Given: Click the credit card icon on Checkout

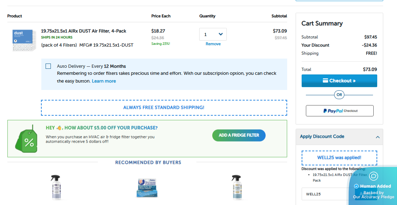Looking at the screenshot, I should click(x=325, y=81).
